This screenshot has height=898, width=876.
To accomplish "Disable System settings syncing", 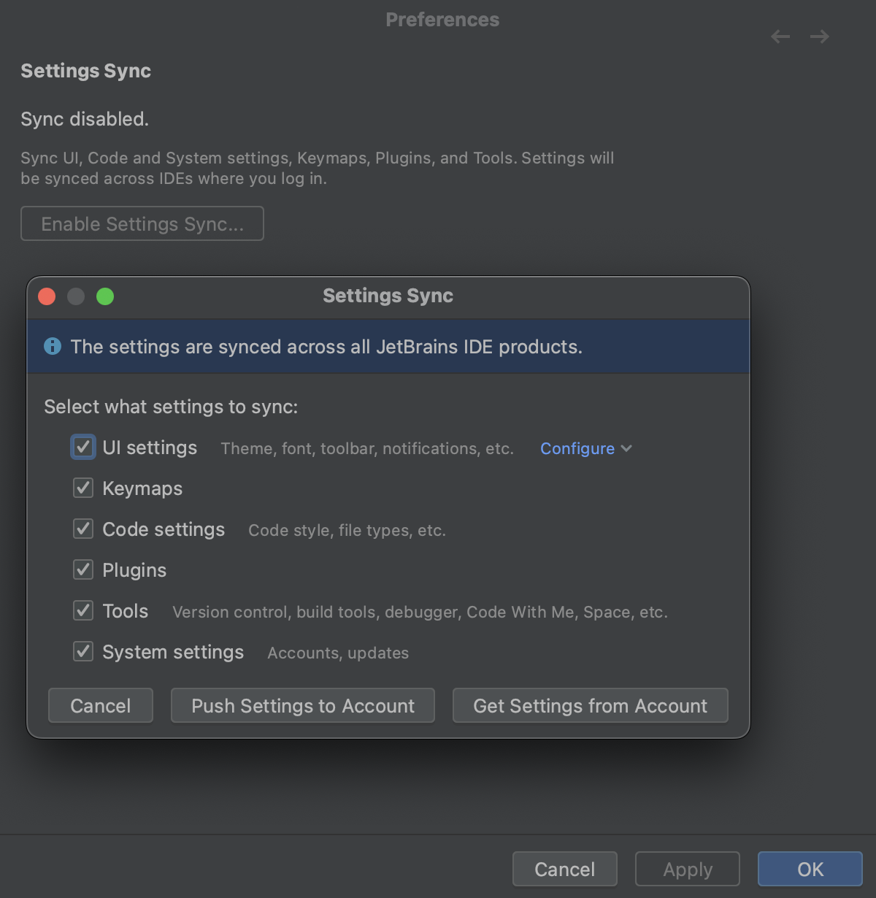I will click(82, 652).
